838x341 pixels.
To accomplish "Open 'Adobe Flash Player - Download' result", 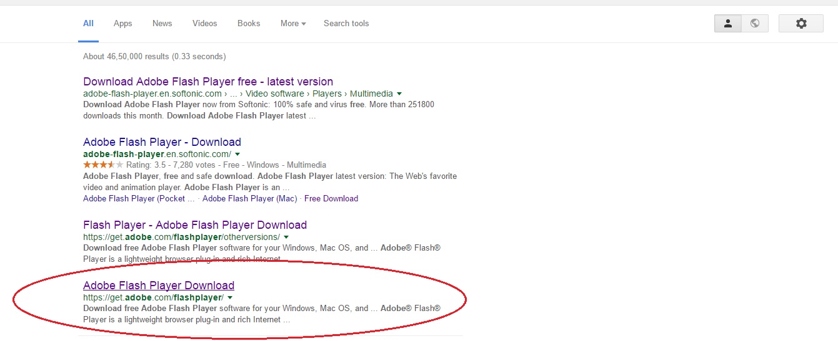I will coord(162,142).
